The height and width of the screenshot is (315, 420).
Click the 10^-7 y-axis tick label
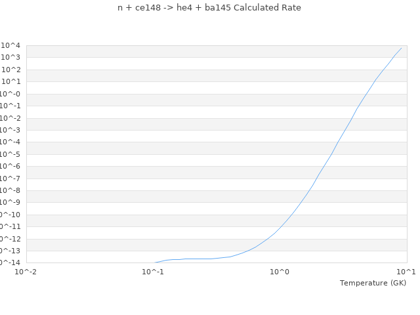click(x=11, y=178)
